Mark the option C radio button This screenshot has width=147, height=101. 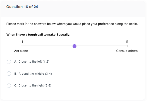click(x=9, y=85)
